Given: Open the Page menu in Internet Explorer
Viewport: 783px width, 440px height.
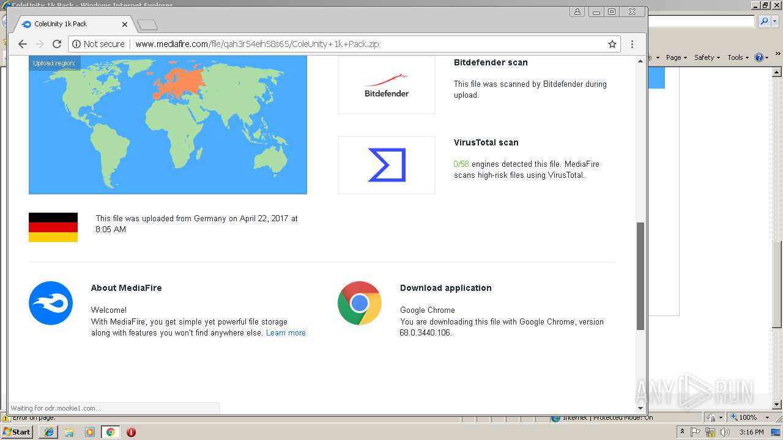Looking at the screenshot, I should point(676,57).
